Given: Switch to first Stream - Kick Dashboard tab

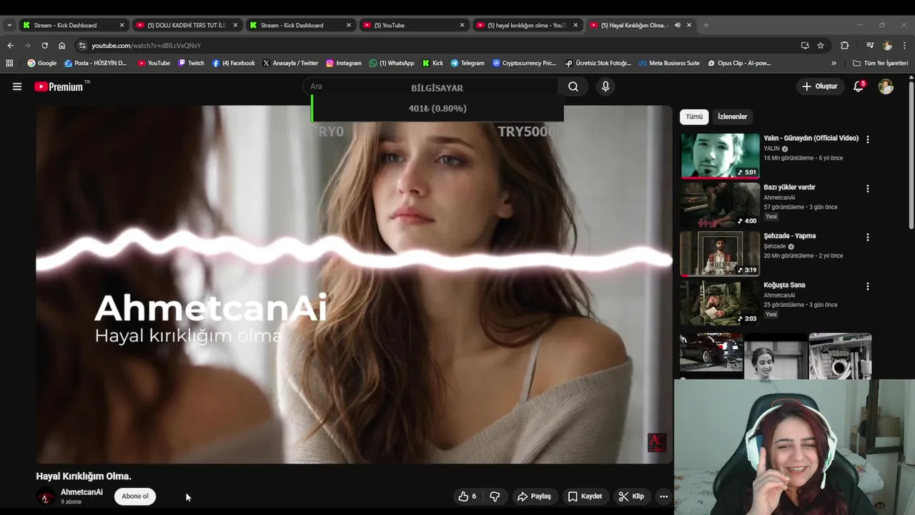Looking at the screenshot, I should pos(73,25).
